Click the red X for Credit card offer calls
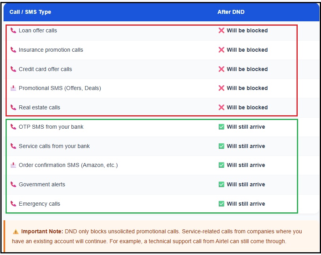 [x=222, y=69]
